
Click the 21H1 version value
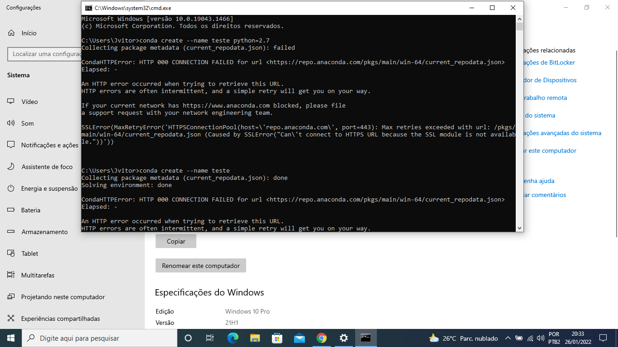(232, 323)
